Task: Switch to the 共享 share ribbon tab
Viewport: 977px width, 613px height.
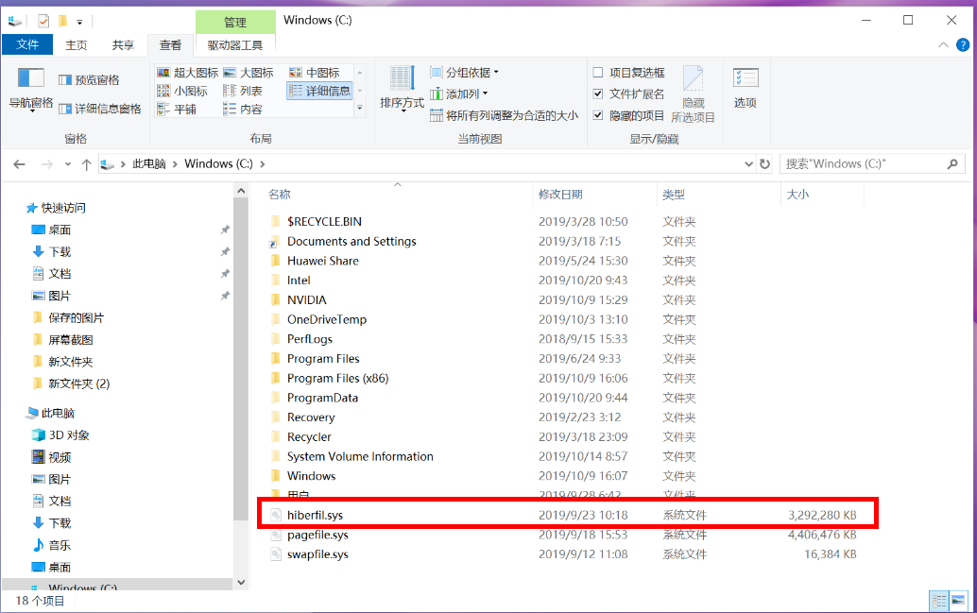Action: [x=123, y=44]
